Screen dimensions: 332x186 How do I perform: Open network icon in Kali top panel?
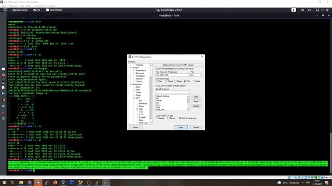coord(302,10)
